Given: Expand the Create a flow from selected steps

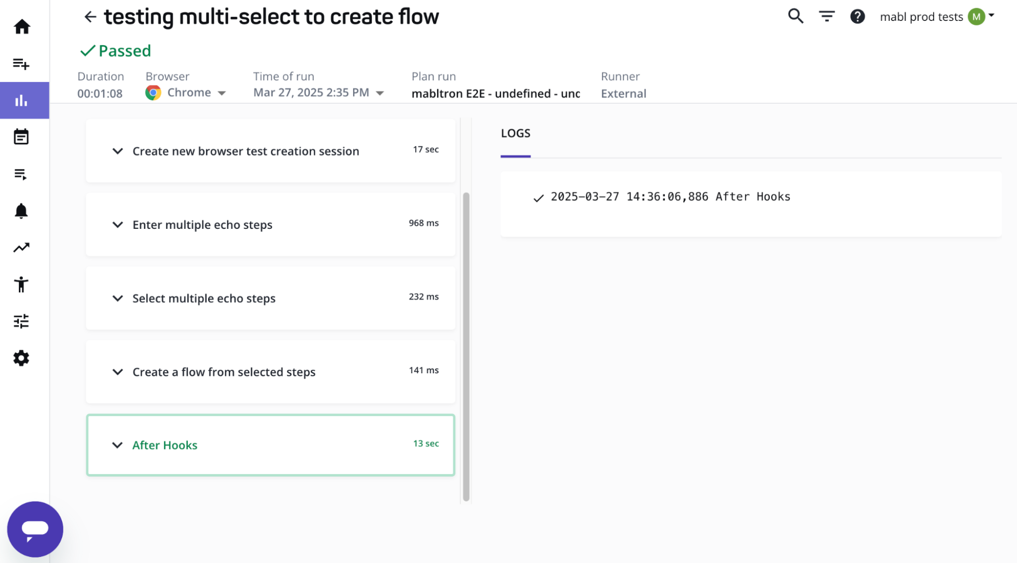Looking at the screenshot, I should (x=118, y=372).
